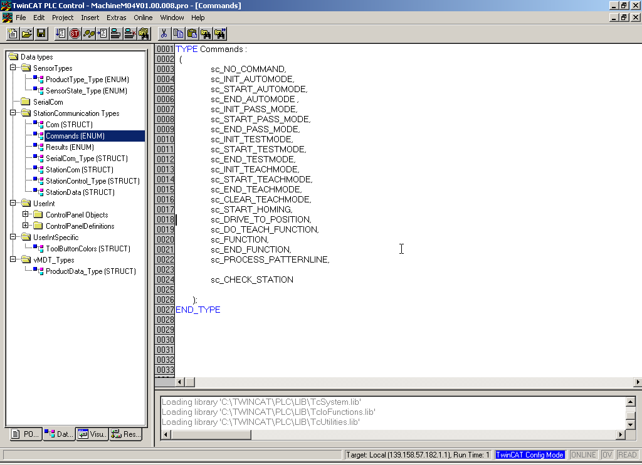Paste with the clipboard icon

pos(192,34)
